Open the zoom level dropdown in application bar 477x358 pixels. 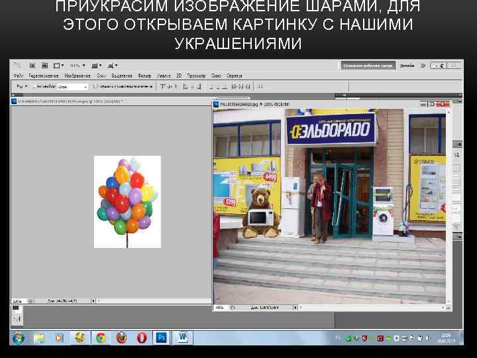coord(78,66)
